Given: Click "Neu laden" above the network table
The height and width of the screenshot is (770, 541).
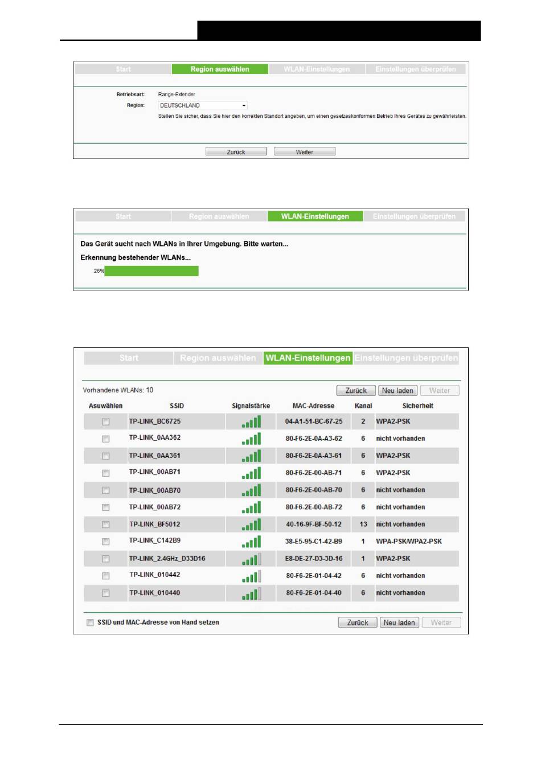Looking at the screenshot, I should pyautogui.click(x=397, y=391).
